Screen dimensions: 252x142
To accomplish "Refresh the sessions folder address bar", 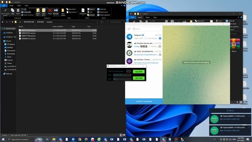I will tap(102, 22).
